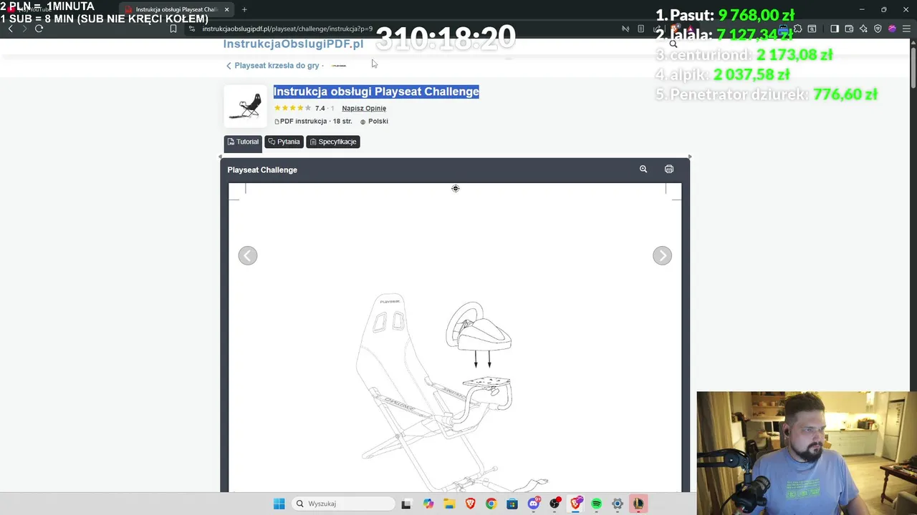The image size is (917, 515).
Task: Toggle the browser sidebar panel icon
Action: coord(835,29)
